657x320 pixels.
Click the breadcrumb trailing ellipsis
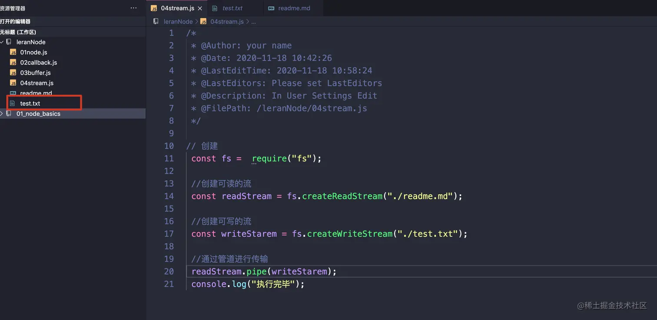coord(254,22)
